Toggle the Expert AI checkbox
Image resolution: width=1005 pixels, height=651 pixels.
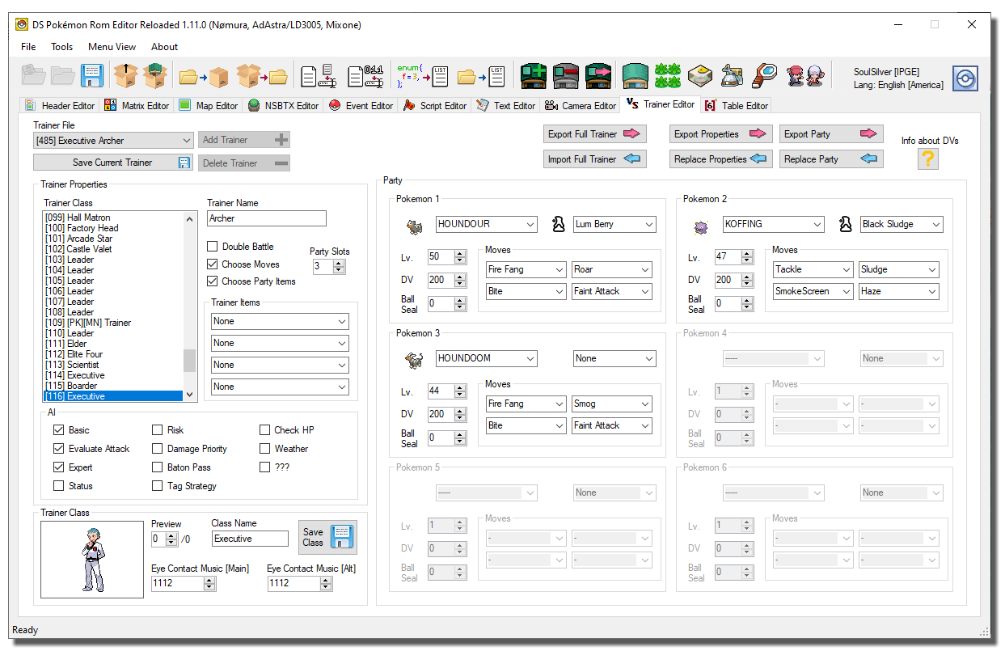[58, 467]
